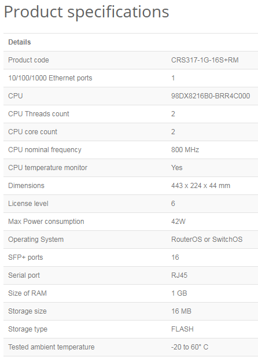Click the Size of RAM label
The image size is (258, 357).
27,293
